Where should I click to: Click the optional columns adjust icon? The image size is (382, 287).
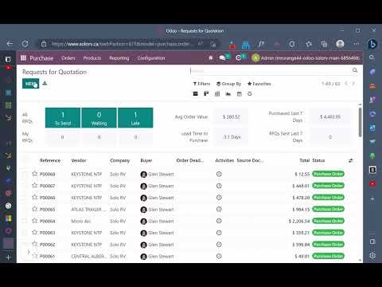351,160
